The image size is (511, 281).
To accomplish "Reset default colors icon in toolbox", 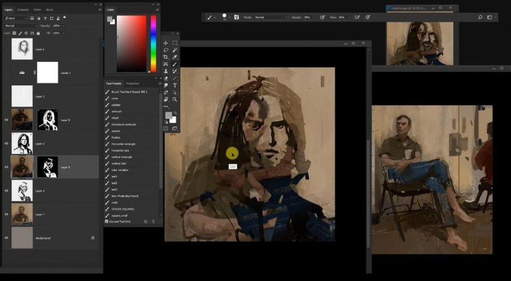I will pos(166,122).
